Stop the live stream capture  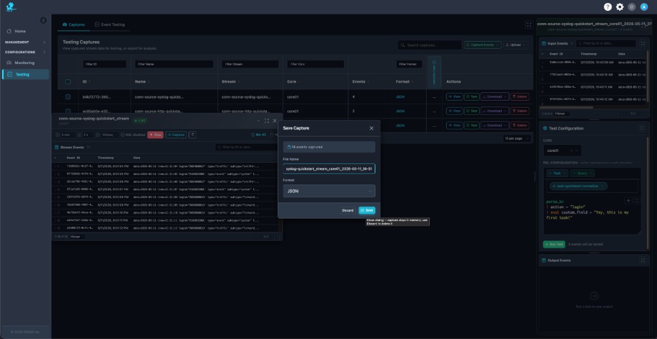155,135
